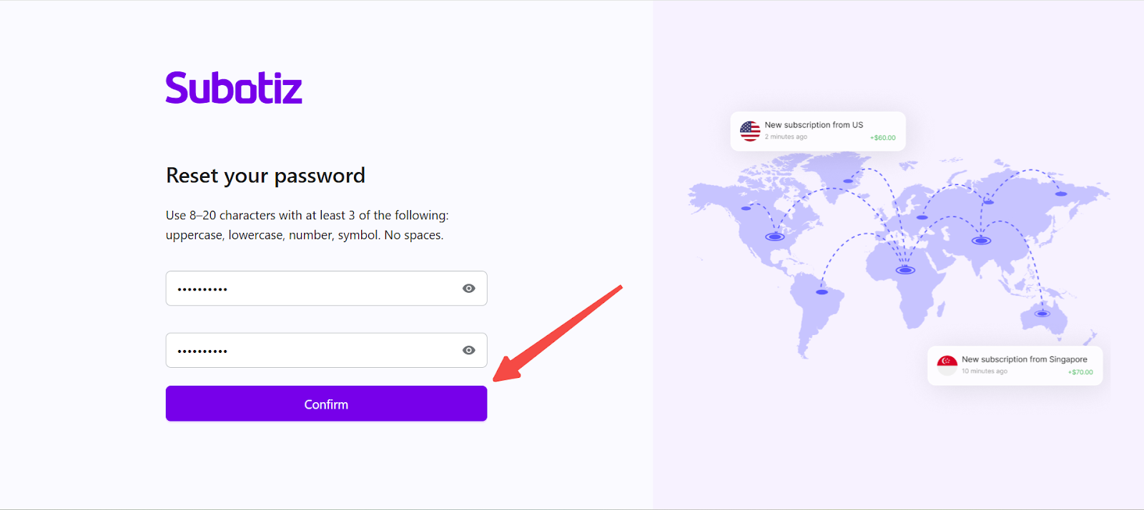Show password in the first password field
The height and width of the screenshot is (510, 1144).
click(x=468, y=289)
